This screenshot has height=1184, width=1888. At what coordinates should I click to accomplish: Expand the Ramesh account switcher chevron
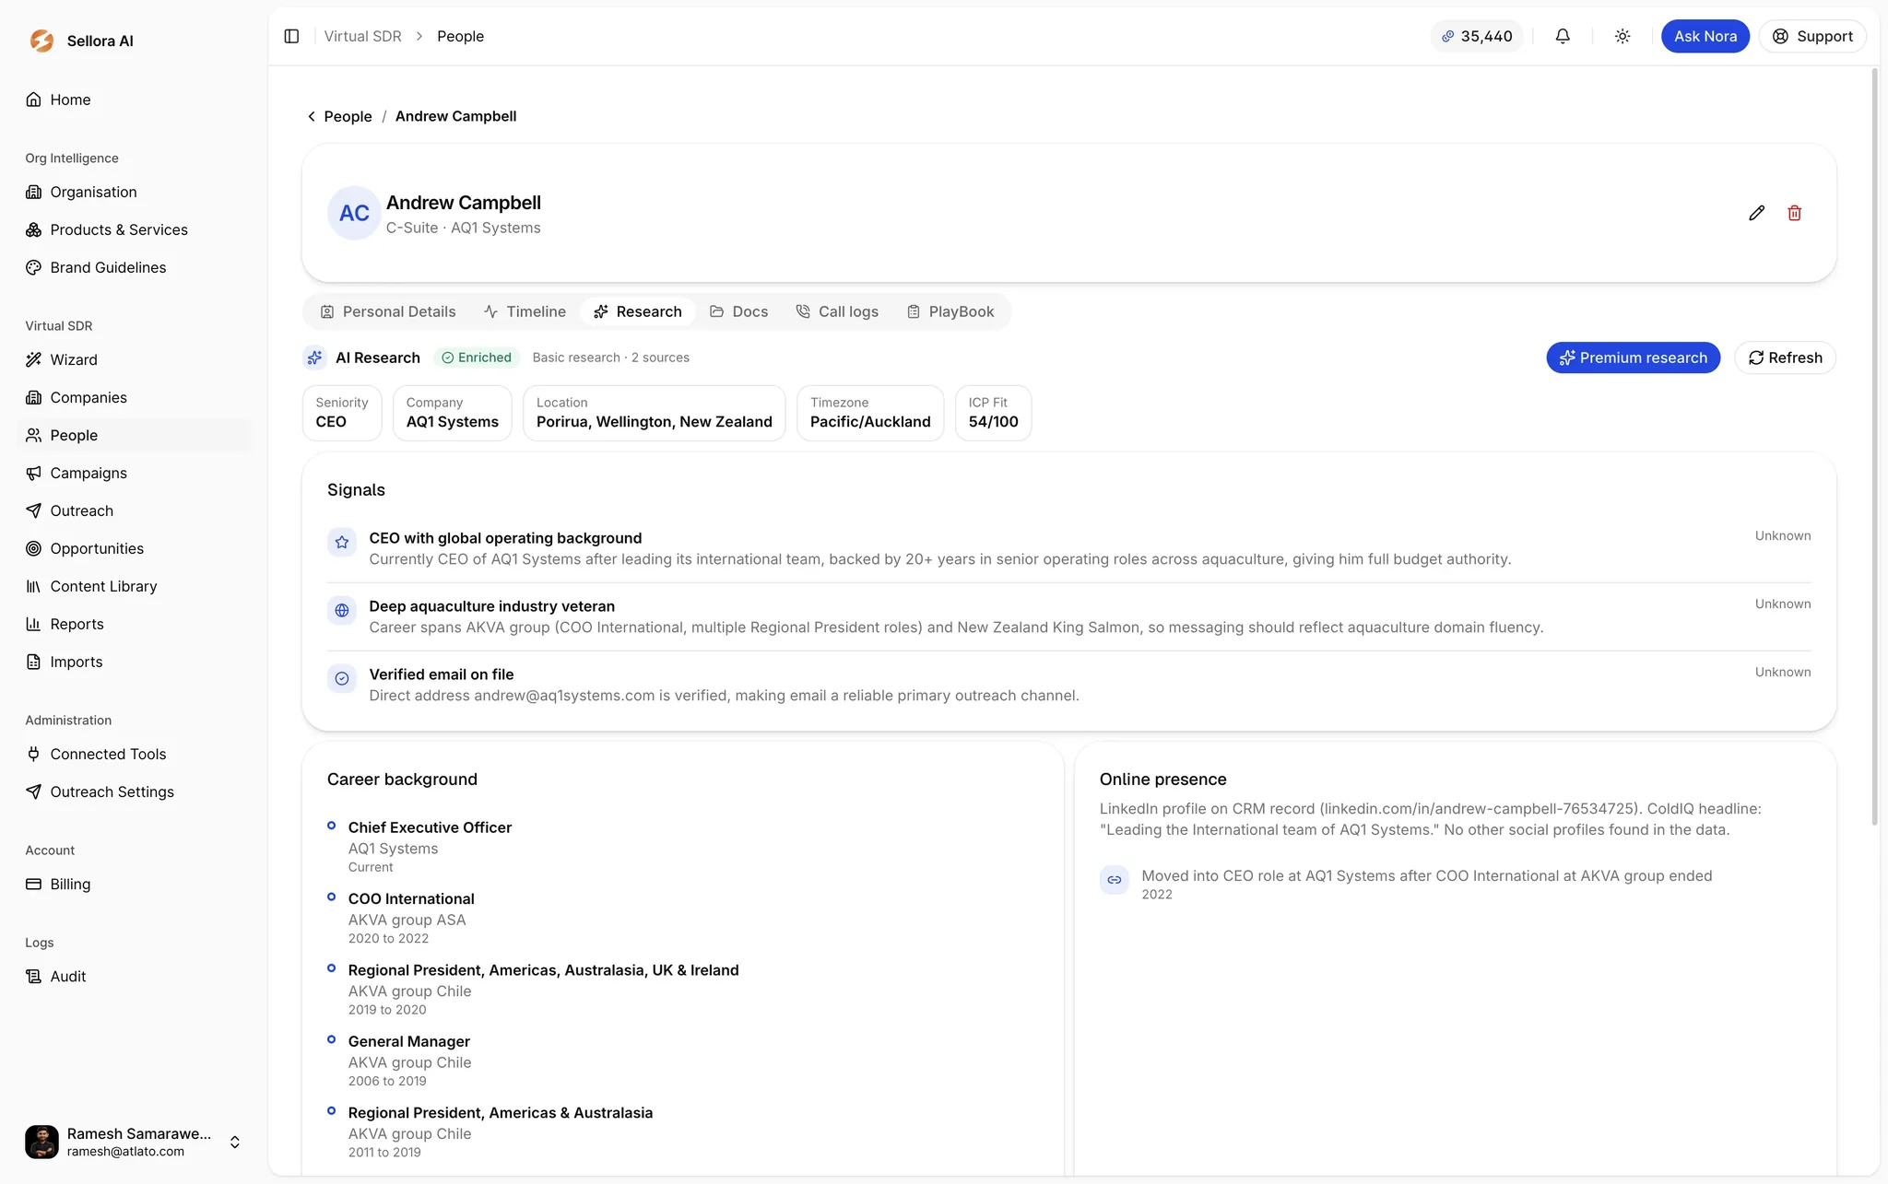[235, 1142]
